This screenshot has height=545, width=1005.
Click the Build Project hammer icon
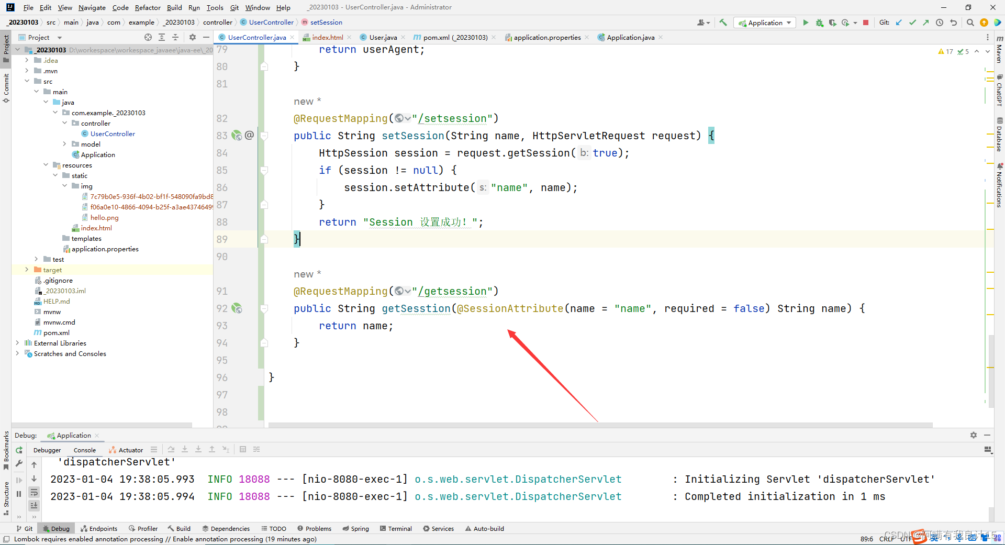[723, 23]
